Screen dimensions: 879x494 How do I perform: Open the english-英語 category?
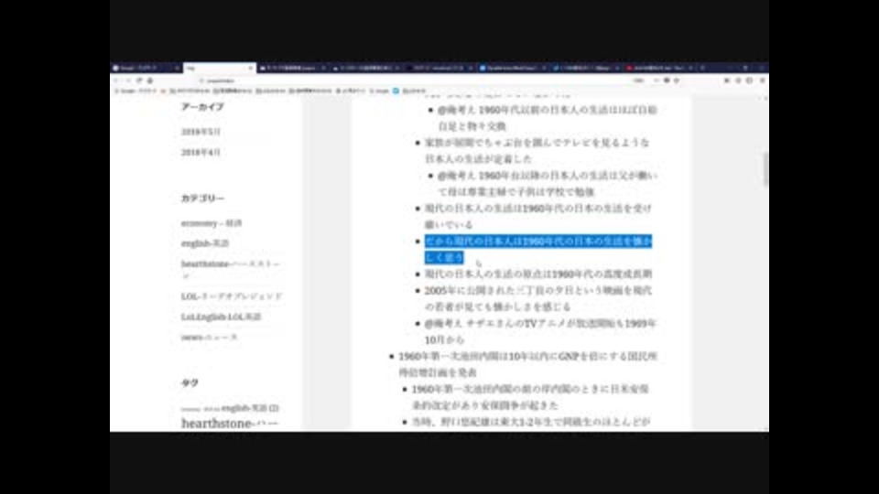click(x=205, y=243)
